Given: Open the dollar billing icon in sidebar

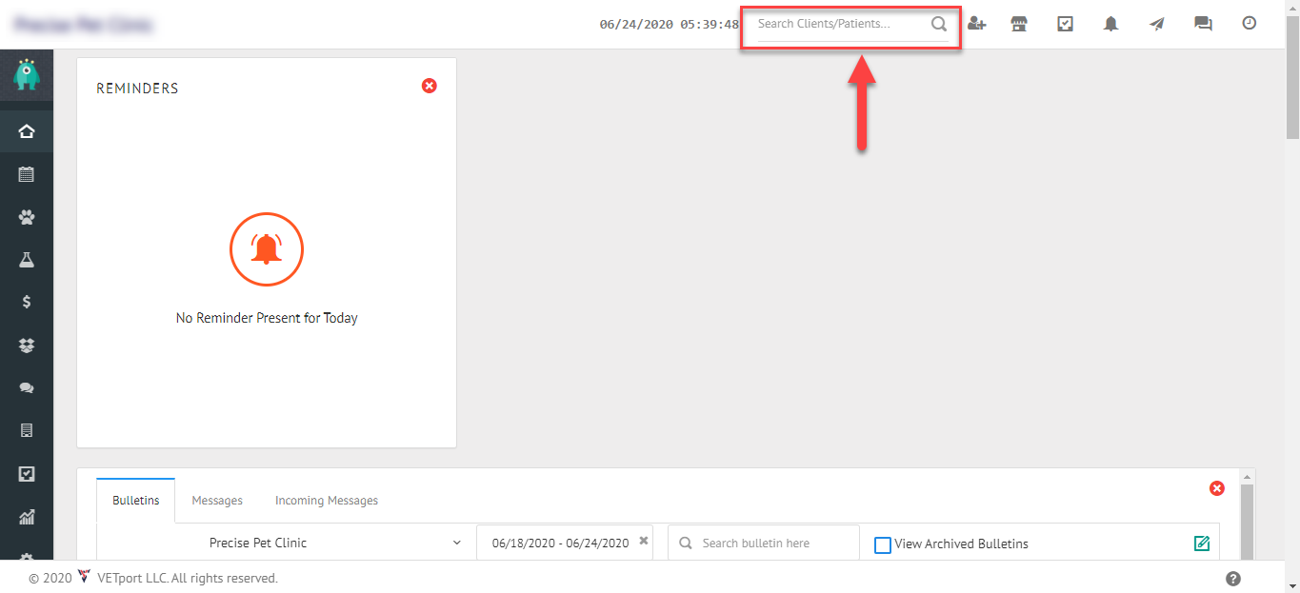Looking at the screenshot, I should [27, 302].
